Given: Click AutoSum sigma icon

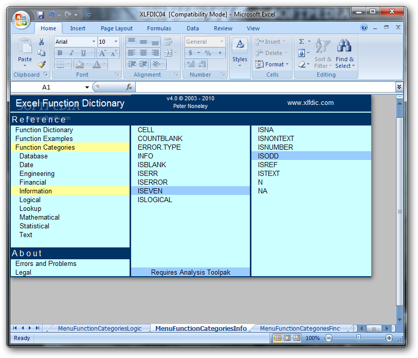Looking at the screenshot, I should [301, 42].
